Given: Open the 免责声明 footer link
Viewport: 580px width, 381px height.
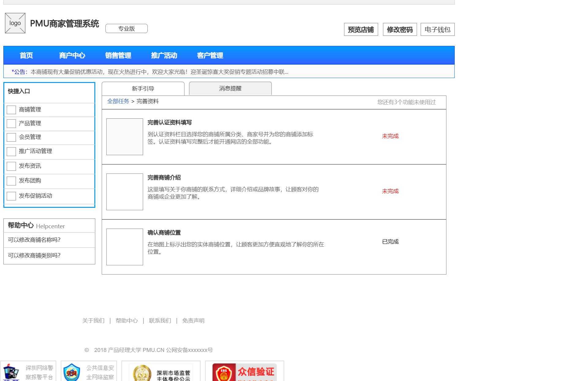Looking at the screenshot, I should click(x=193, y=321).
